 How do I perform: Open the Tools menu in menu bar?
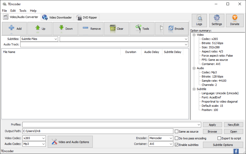(x=23, y=11)
